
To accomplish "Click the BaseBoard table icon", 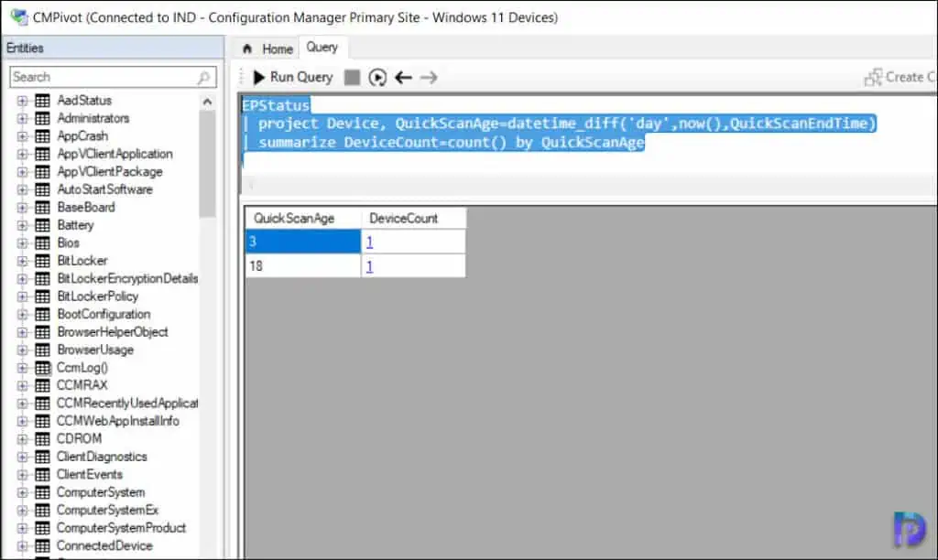I will click(42, 208).
